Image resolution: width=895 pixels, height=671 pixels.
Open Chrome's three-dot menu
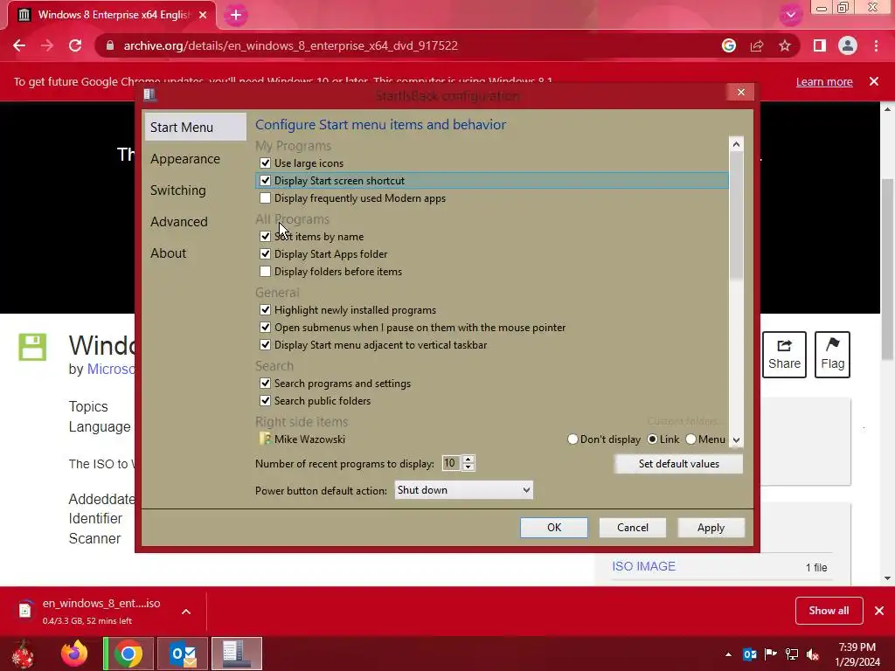876,45
